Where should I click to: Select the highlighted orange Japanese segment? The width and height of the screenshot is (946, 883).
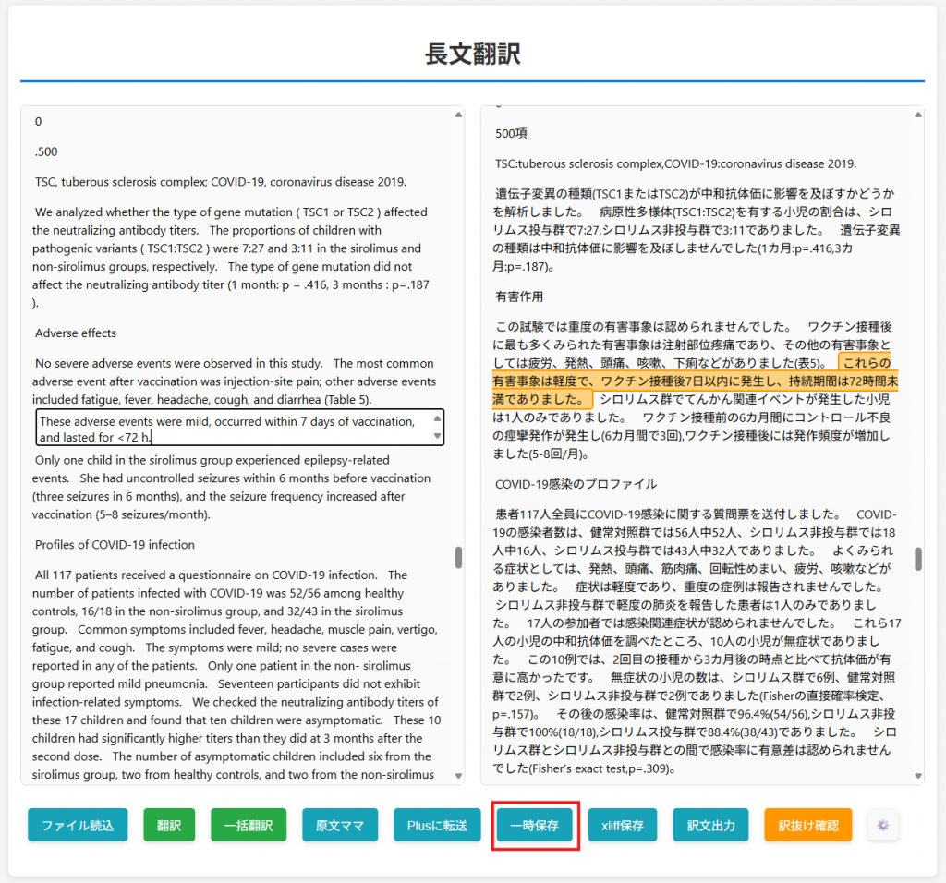[693, 381]
